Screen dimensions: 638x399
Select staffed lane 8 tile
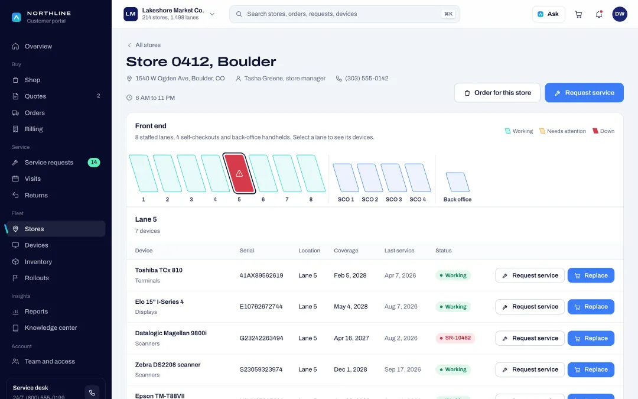[311, 173]
